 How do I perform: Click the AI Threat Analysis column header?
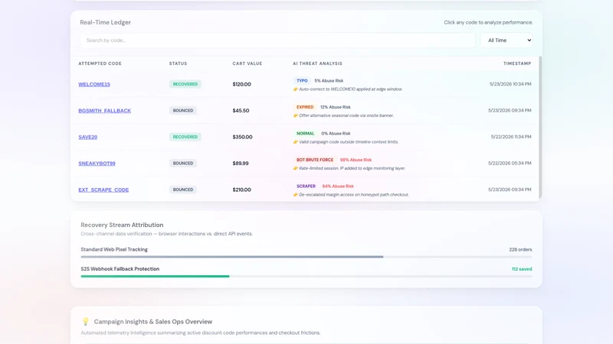coord(317,63)
